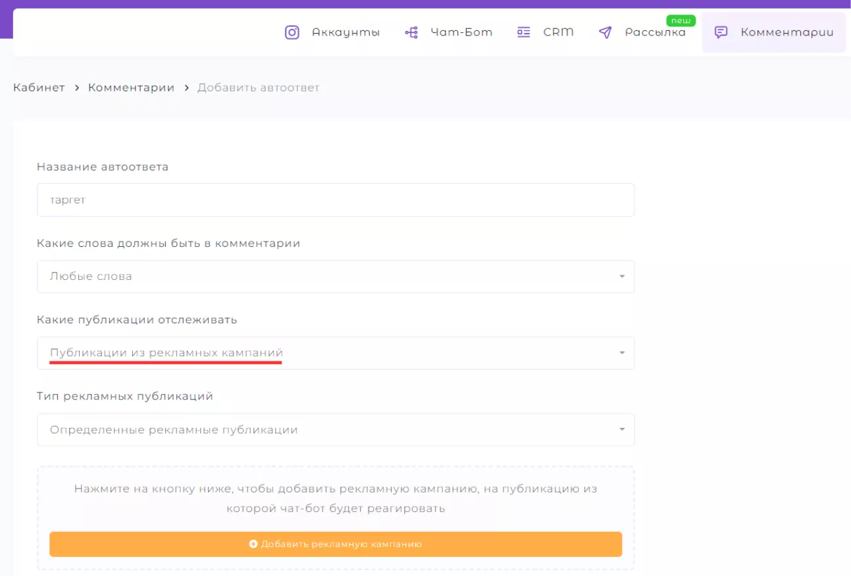Click the hint text 'Нажмите на кнопку ниже'

[x=336, y=499]
